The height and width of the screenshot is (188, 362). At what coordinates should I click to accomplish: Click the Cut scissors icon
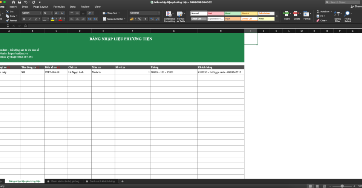point(7,12)
